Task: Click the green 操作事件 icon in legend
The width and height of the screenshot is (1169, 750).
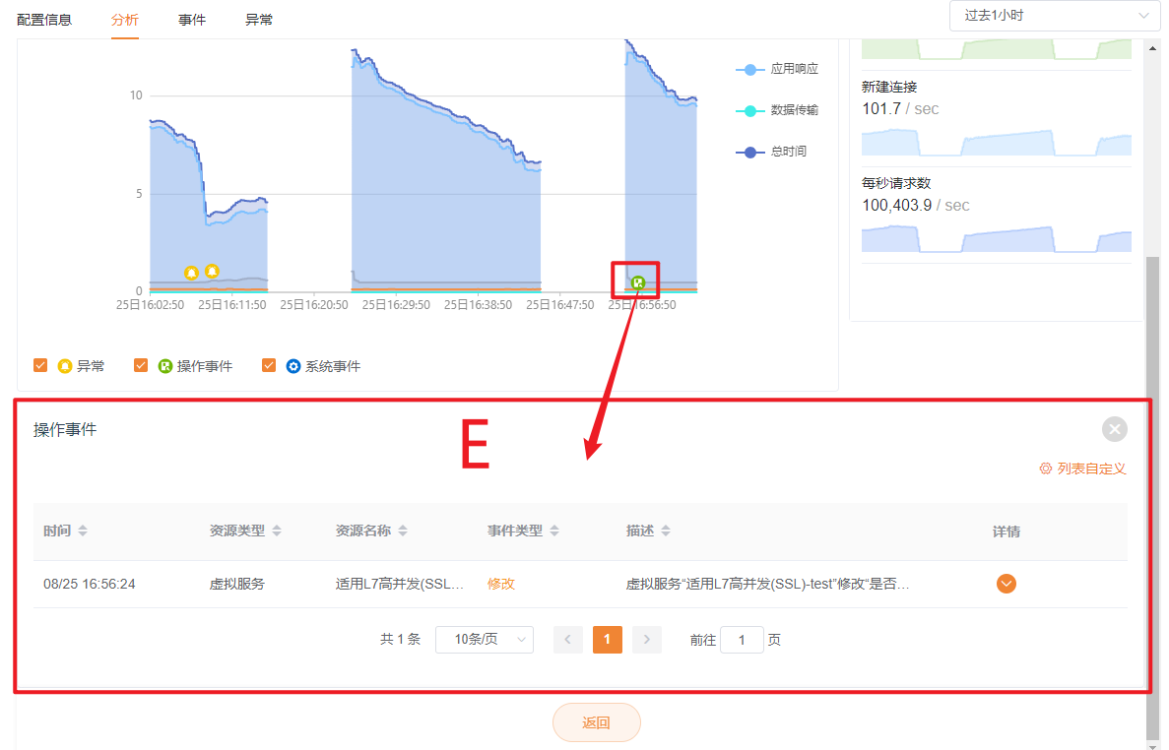Action: click(164, 365)
